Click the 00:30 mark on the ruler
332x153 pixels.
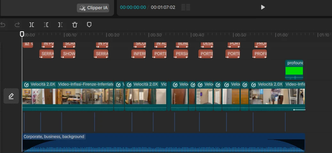156,35
